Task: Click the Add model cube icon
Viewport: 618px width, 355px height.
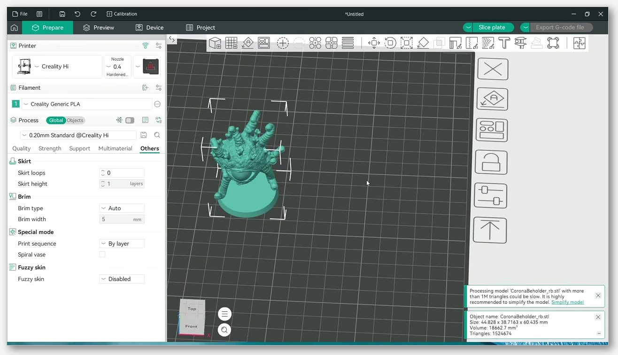Action: point(215,43)
